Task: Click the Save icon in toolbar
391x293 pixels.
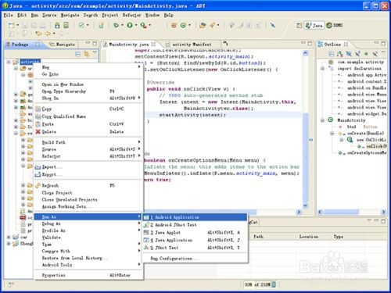Action: [x=25, y=25]
